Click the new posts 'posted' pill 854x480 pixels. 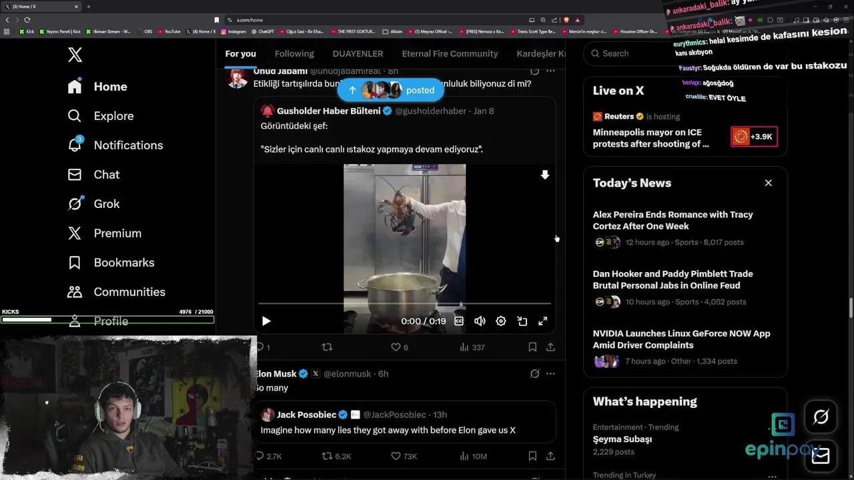391,90
